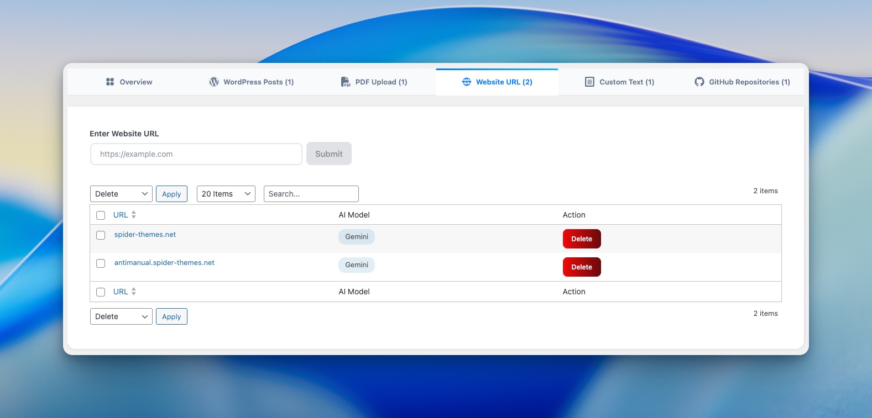Open the bottom Delete bulk action dropdown
This screenshot has height=418, width=872.
[121, 316]
